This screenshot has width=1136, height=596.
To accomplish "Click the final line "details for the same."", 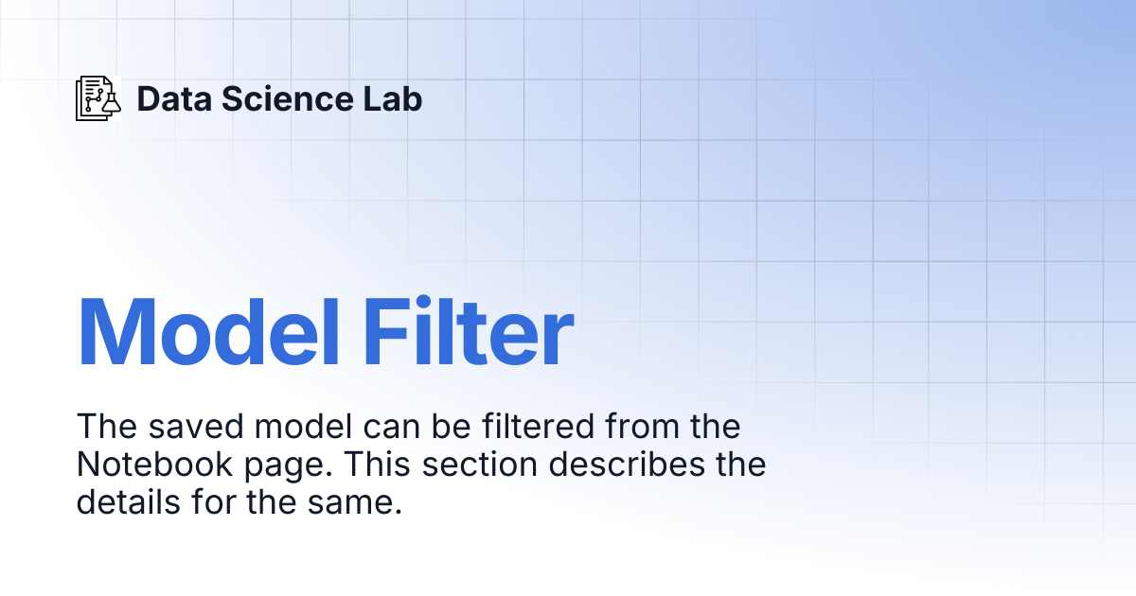I will (x=240, y=503).
